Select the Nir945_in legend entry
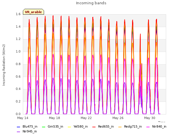 tap(27, 132)
